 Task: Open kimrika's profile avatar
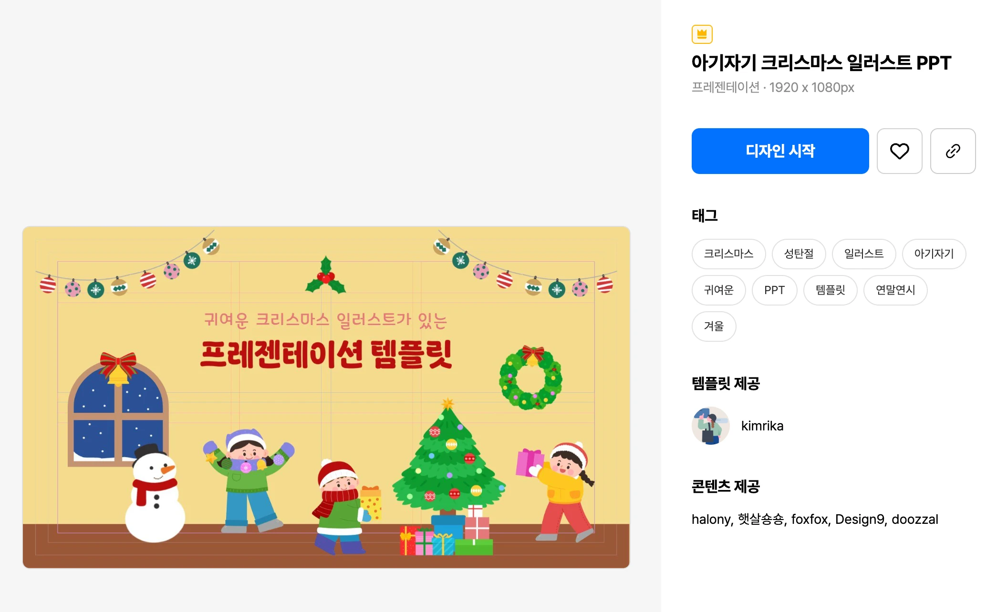point(711,426)
